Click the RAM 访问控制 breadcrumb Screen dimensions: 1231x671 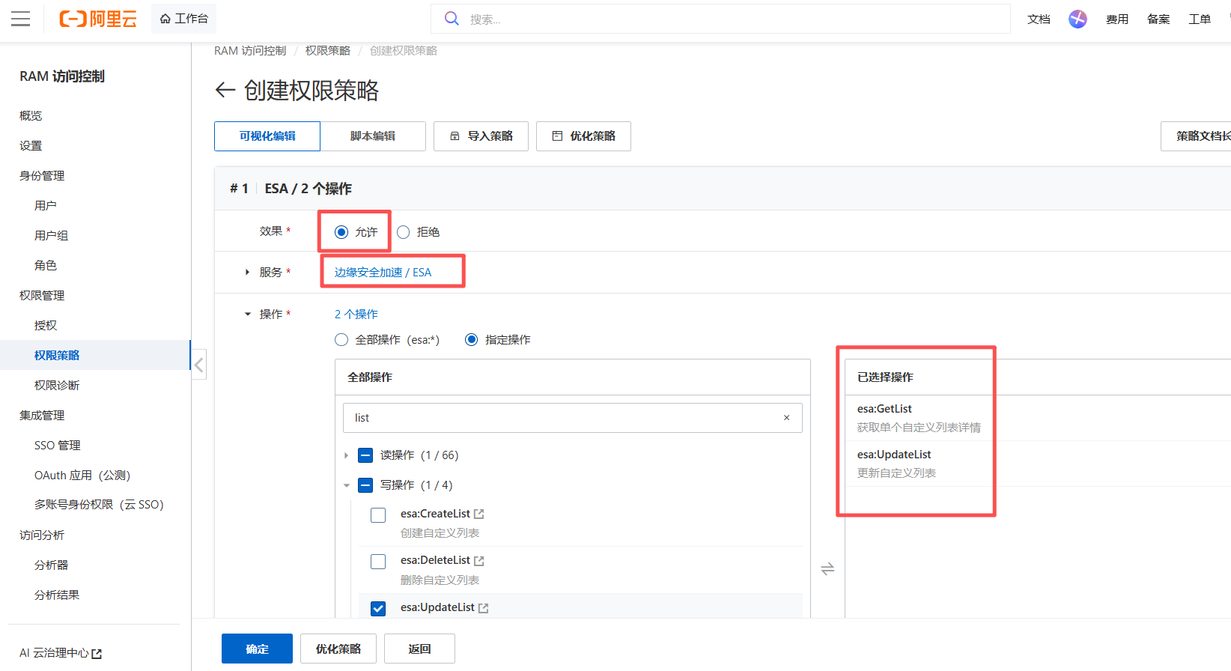[250, 51]
